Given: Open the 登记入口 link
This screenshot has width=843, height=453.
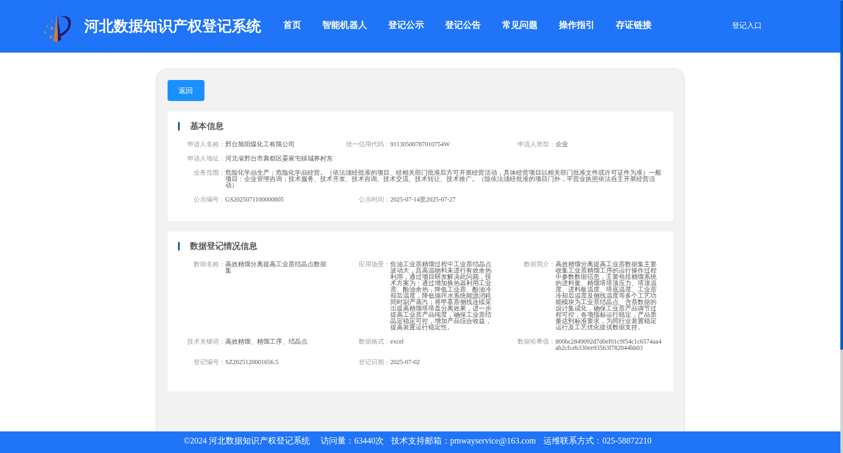Looking at the screenshot, I should coord(747,25).
